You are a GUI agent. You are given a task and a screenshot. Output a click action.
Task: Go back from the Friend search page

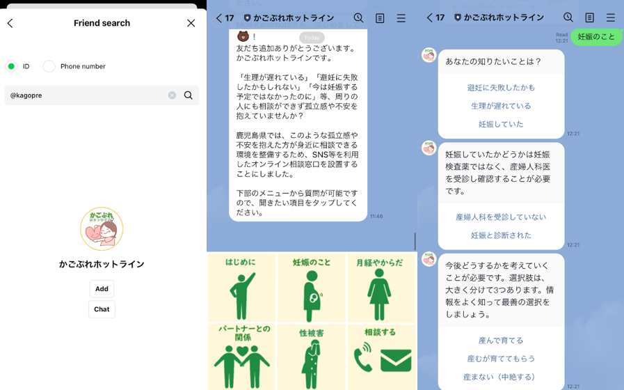10,23
